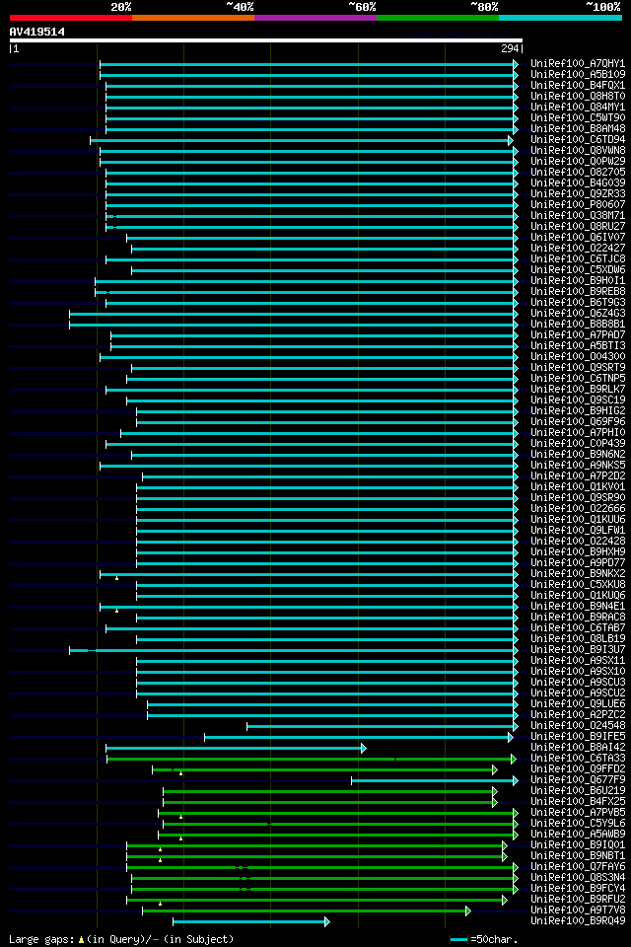Select label UniRef100_C0P439
Viewport: 631px width, 947px height.
click(578, 444)
